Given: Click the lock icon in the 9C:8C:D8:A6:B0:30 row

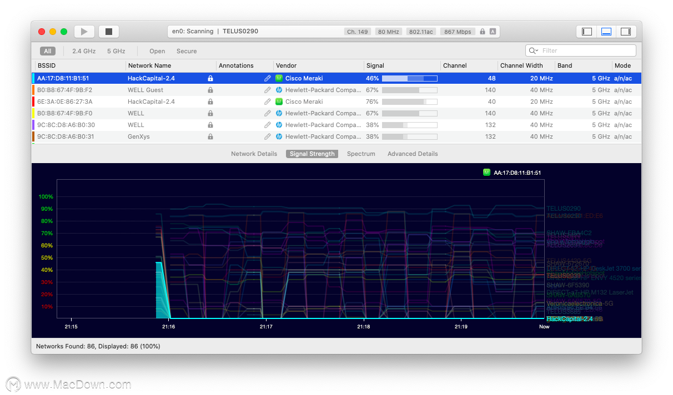Looking at the screenshot, I should point(210,125).
